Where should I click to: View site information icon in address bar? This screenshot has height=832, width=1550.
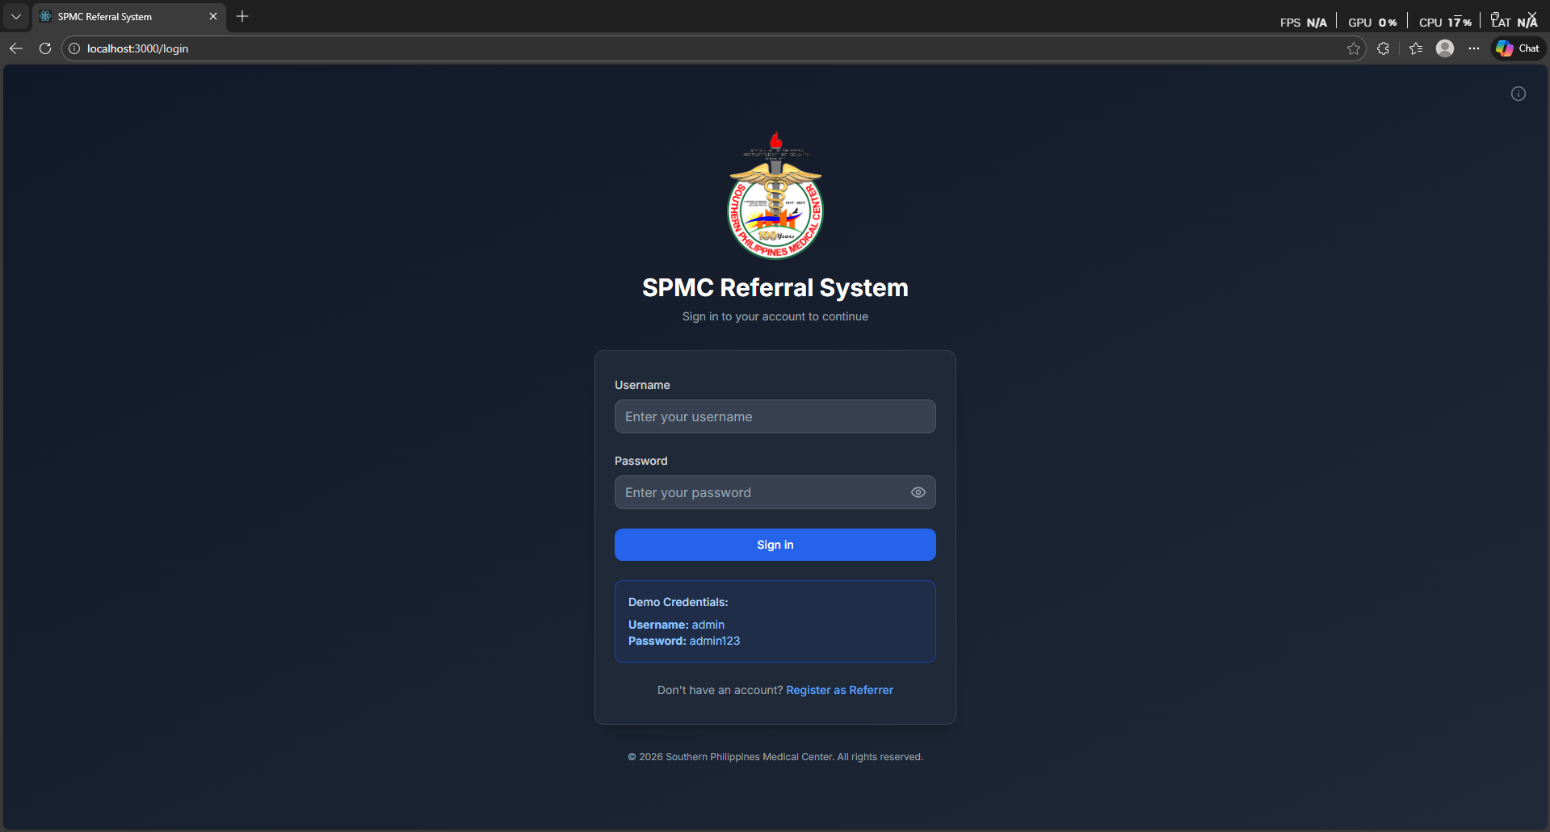point(74,48)
